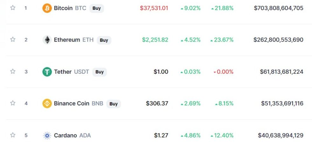Click the Binance Coin logo icon
The image size is (312, 146).
click(47, 104)
